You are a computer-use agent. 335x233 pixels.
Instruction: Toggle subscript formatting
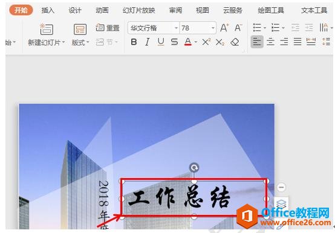pos(220,42)
